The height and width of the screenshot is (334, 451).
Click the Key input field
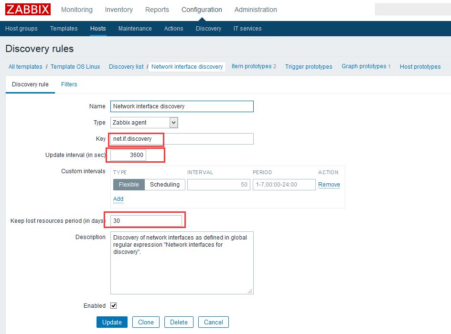pyautogui.click(x=182, y=139)
